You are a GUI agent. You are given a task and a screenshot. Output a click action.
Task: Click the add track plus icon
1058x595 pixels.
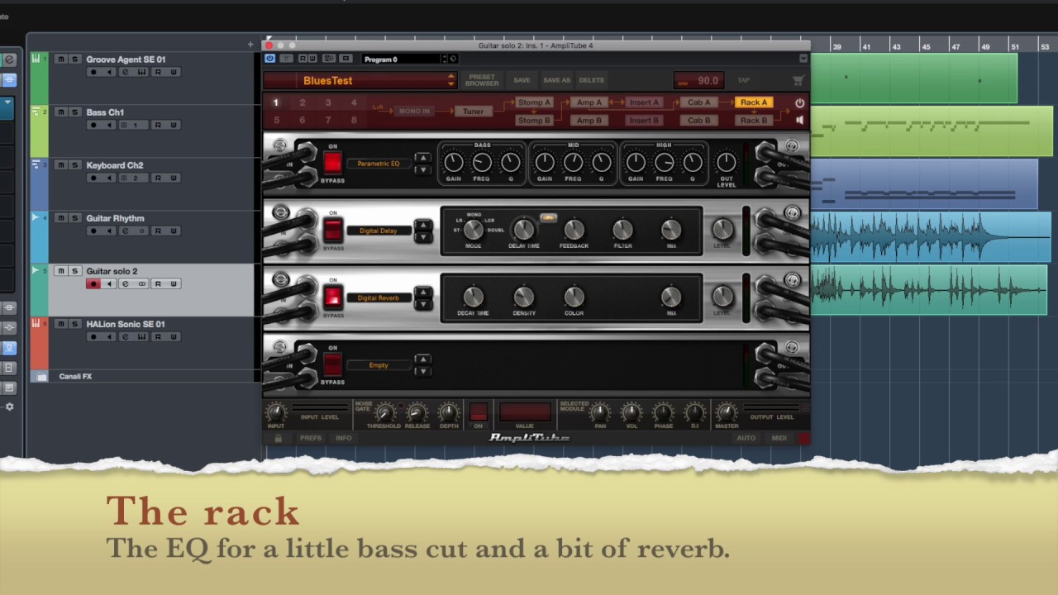[x=250, y=45]
